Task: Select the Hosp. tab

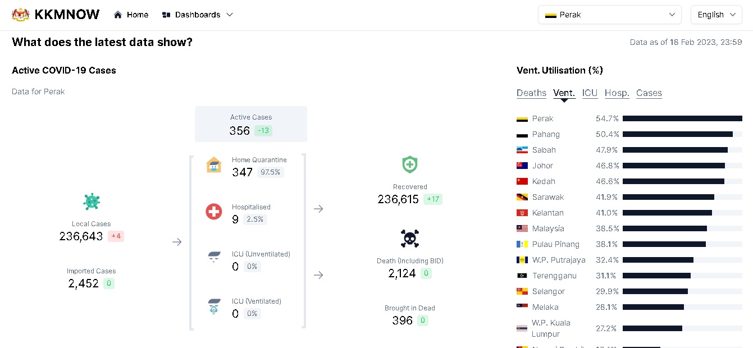Action: [617, 93]
